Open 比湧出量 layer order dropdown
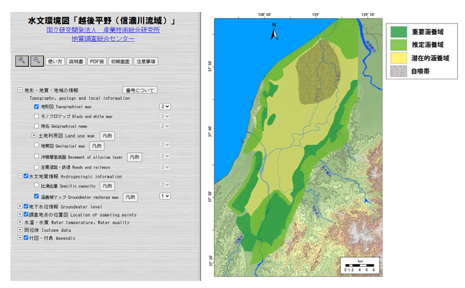 click(x=165, y=185)
